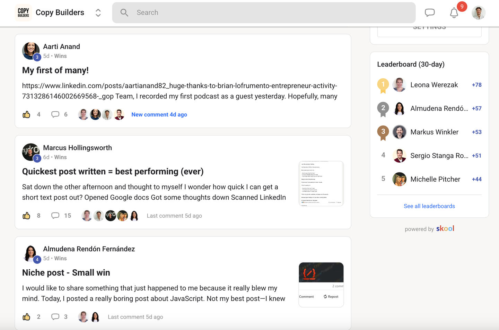Open the "New comment 4d ago" link
The image size is (499, 330).
(x=159, y=114)
